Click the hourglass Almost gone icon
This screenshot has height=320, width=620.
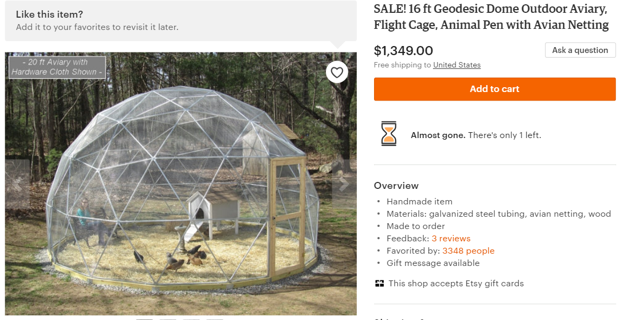[389, 134]
